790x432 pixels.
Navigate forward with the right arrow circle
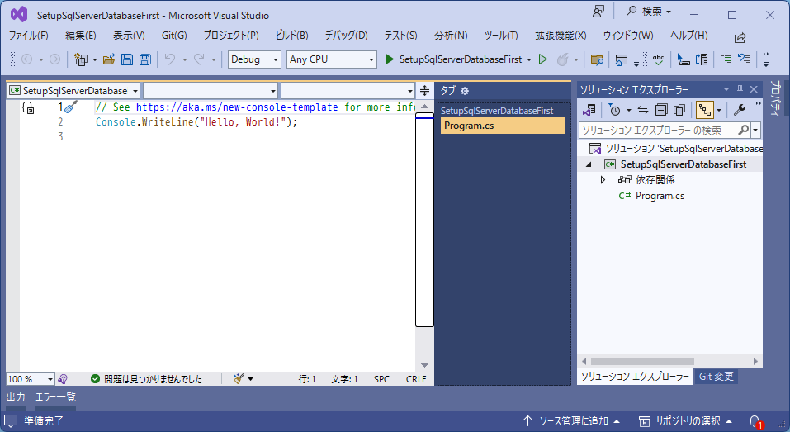54,59
